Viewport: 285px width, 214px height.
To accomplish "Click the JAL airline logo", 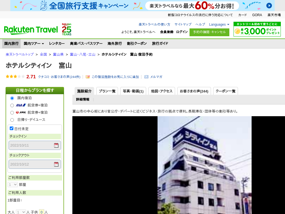I will tap(21, 112).
